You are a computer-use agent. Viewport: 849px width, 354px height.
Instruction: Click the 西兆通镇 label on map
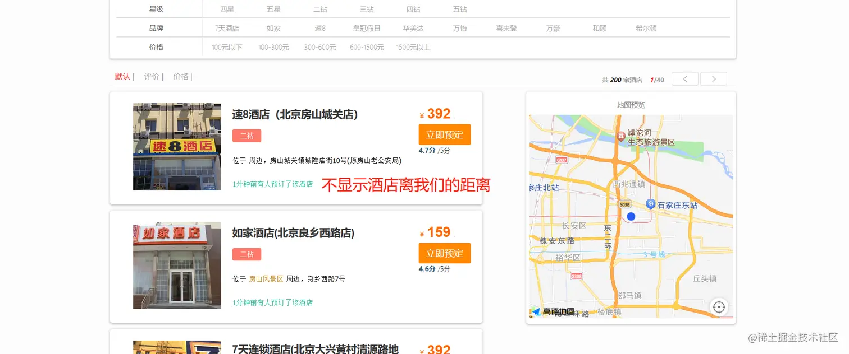pyautogui.click(x=629, y=184)
